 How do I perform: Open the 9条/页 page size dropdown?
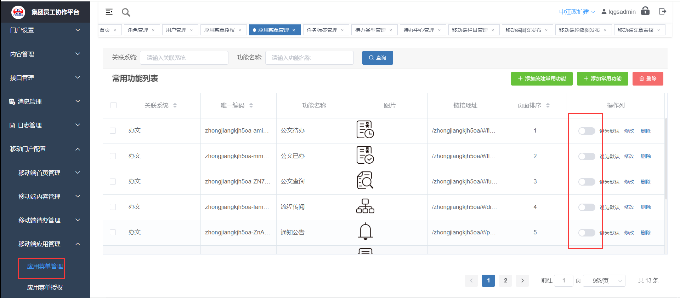click(604, 281)
